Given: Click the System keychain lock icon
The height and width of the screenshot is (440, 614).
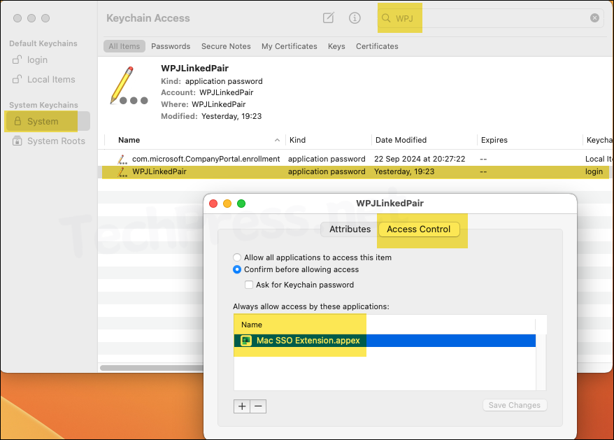Looking at the screenshot, I should coord(17,121).
